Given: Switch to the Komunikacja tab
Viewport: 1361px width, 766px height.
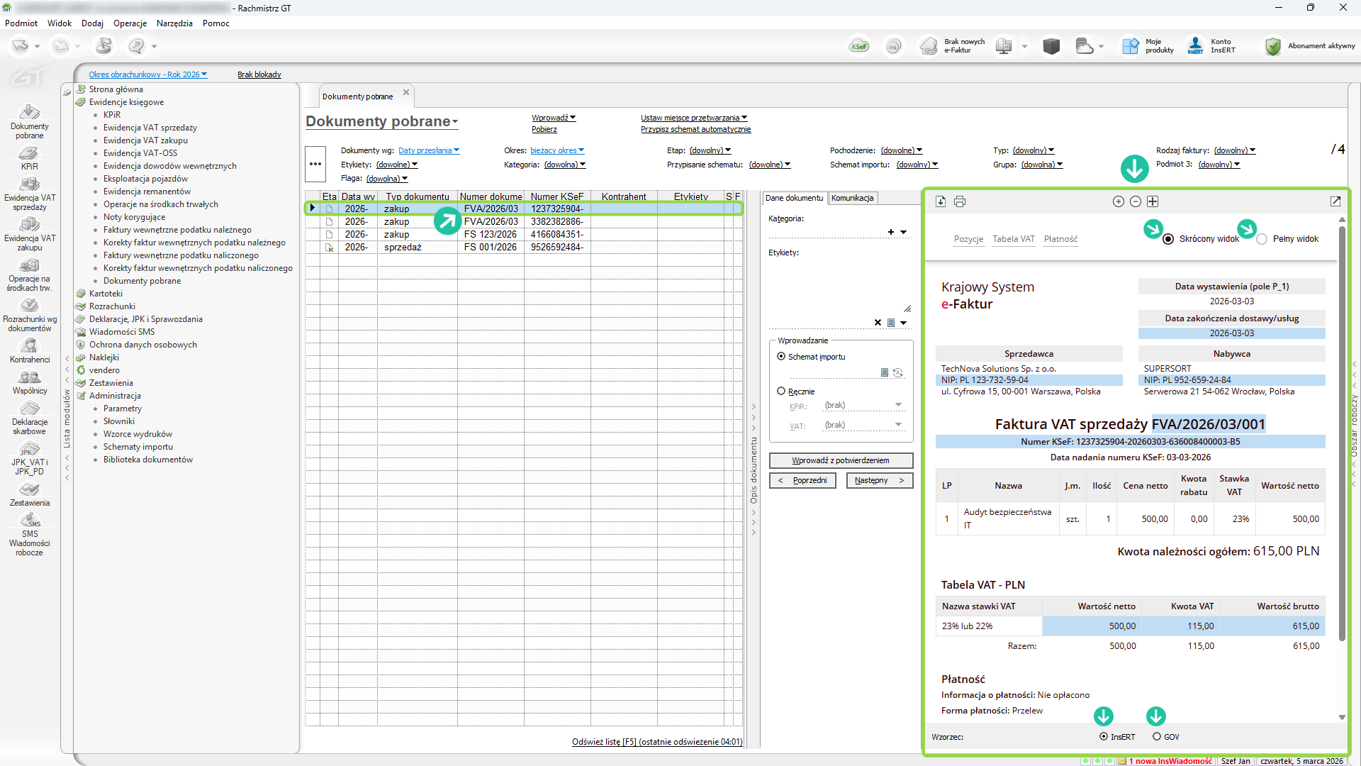Looking at the screenshot, I should pos(852,198).
